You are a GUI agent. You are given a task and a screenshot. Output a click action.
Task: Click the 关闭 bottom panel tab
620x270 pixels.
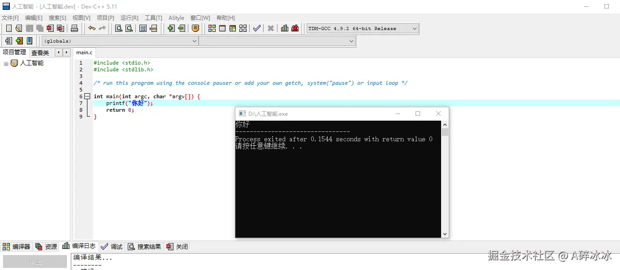[x=177, y=246]
